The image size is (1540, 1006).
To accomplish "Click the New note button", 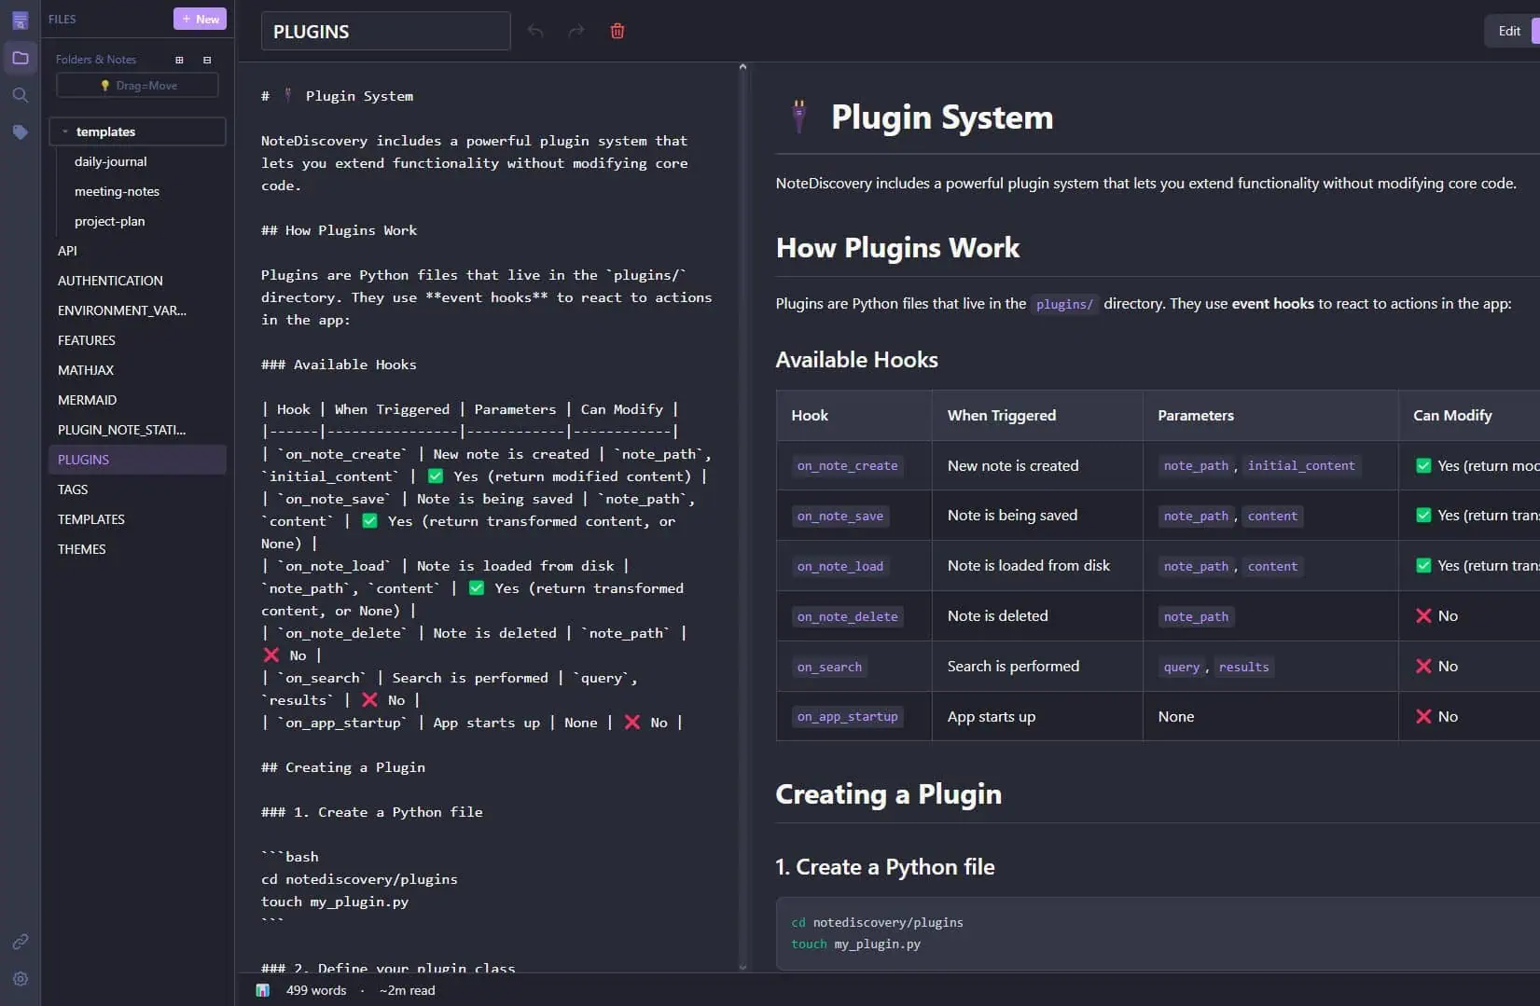I will point(200,19).
